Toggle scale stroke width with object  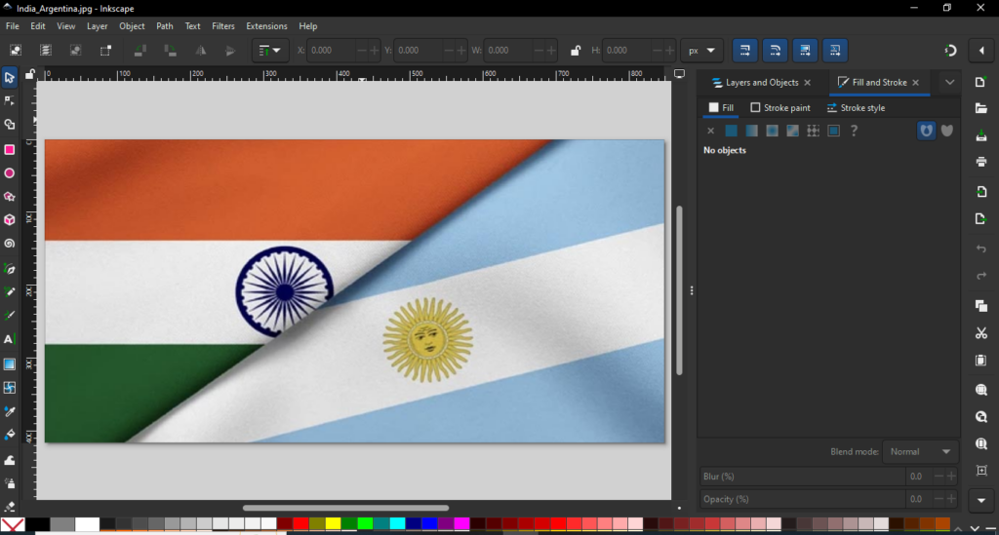tap(744, 51)
